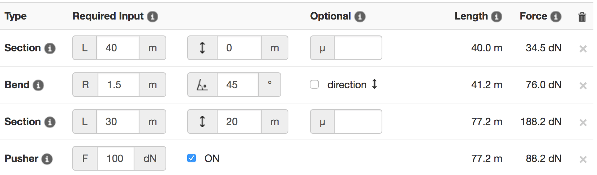597x175 pixels.
Task: Select the Pusher force field 100
Action: tap(116, 158)
